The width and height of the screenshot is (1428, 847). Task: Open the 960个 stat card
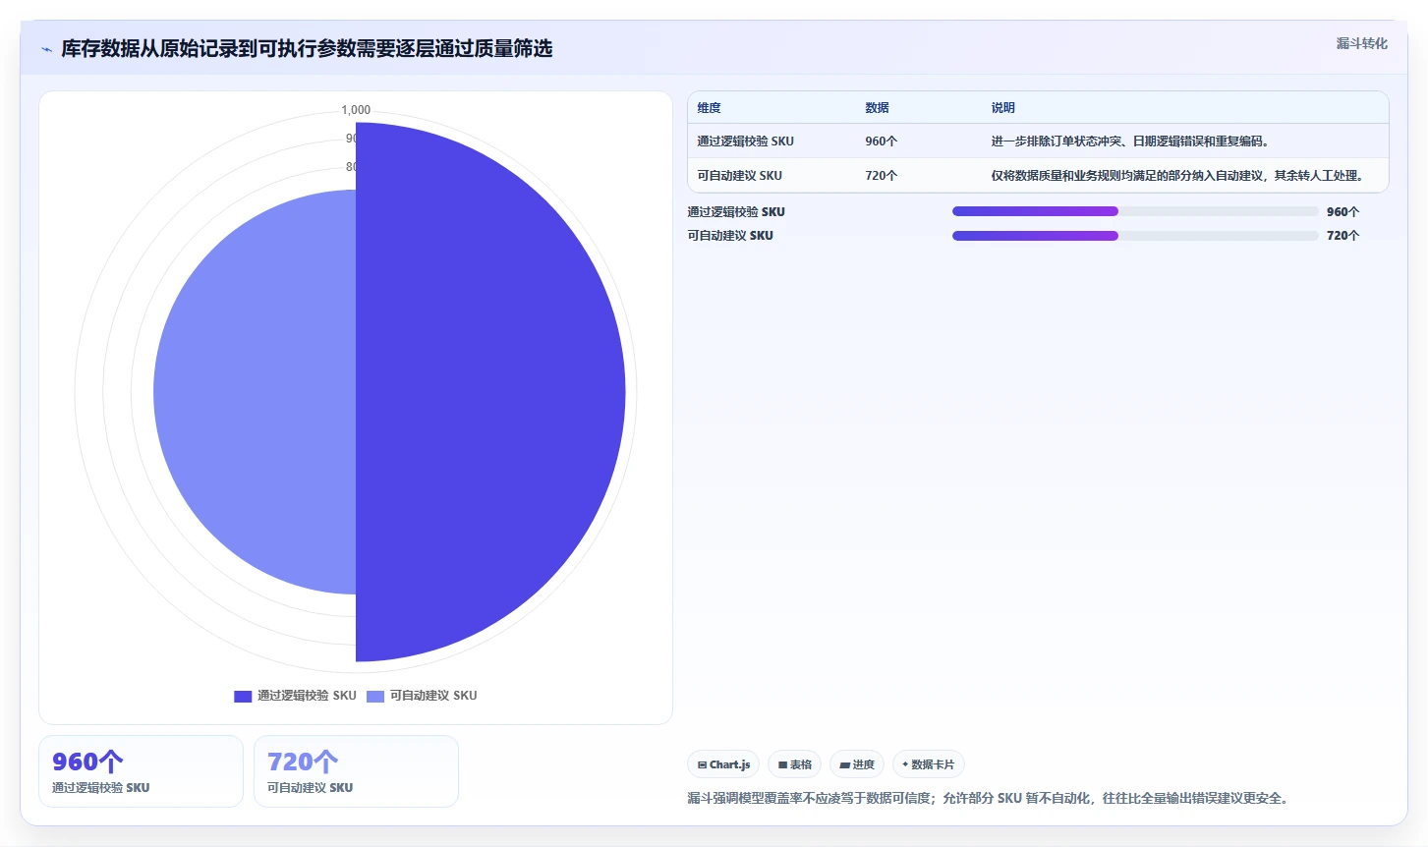pos(141,771)
